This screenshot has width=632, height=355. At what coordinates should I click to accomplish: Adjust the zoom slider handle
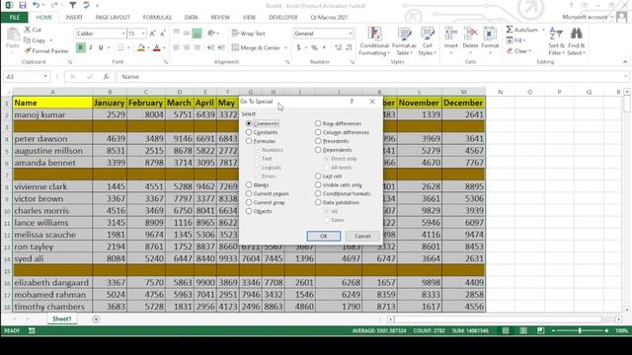click(x=580, y=330)
